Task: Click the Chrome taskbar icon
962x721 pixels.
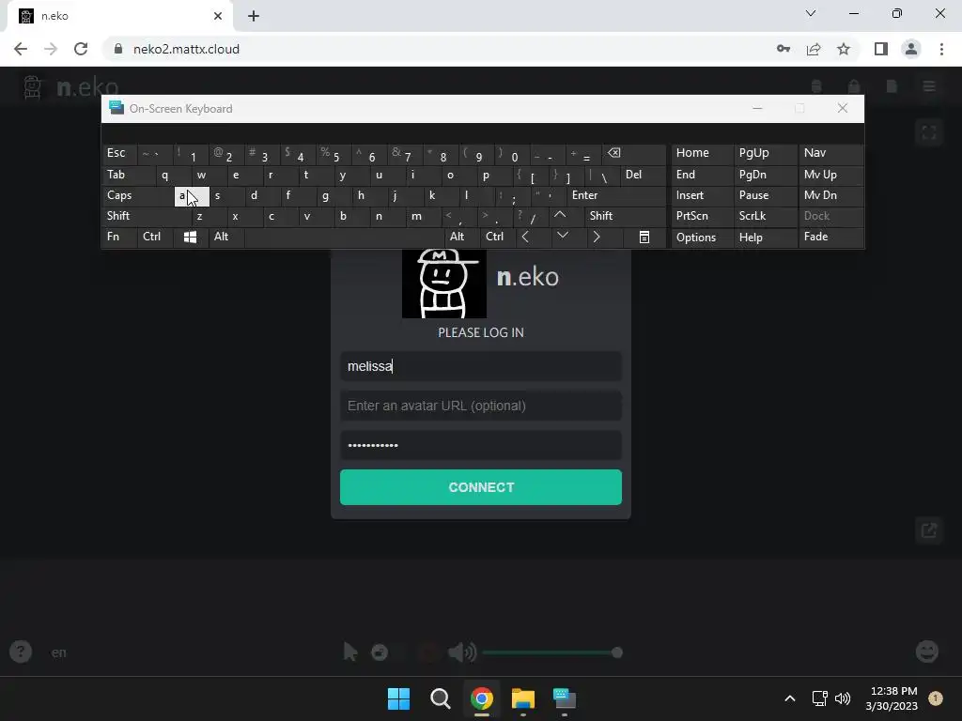Action: (x=482, y=698)
